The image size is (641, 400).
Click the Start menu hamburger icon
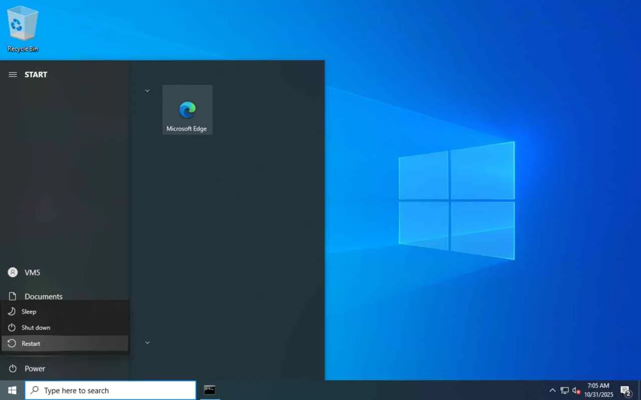pyautogui.click(x=13, y=74)
